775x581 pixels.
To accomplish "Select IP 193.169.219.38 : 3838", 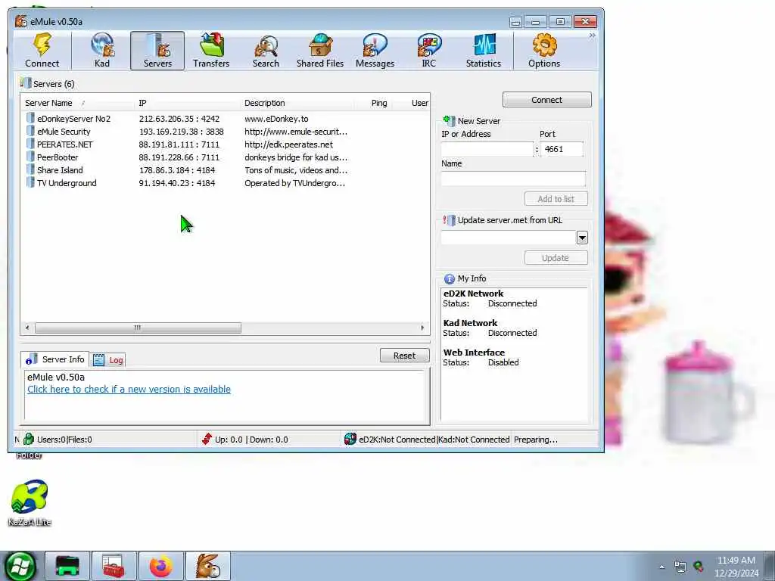I will coord(181,132).
